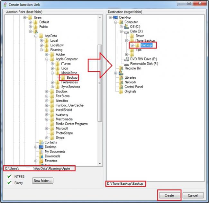Select the Contacts folder icon
The height and width of the screenshot is (203, 209).
tap(41, 142)
